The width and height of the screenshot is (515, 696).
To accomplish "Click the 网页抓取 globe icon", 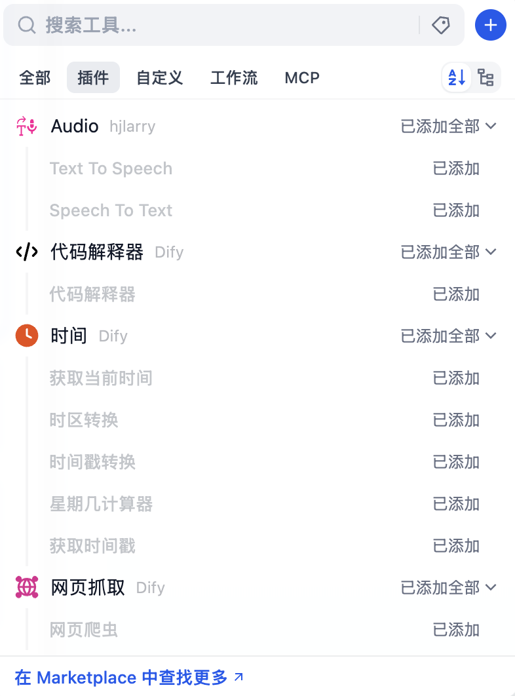I will click(x=27, y=587).
